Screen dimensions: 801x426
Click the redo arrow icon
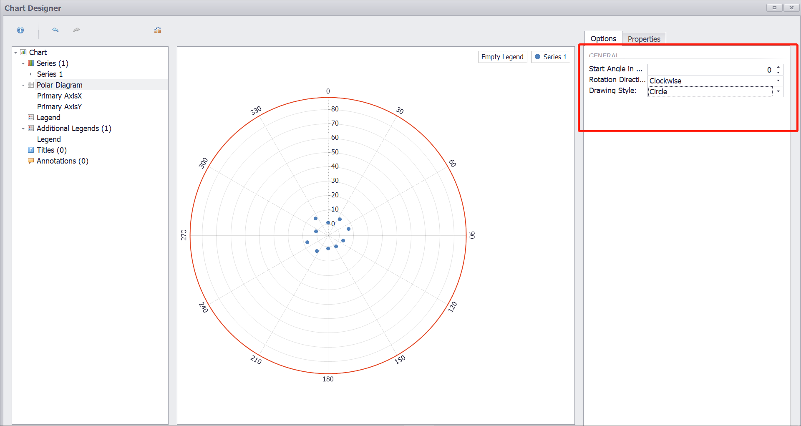[x=76, y=30]
